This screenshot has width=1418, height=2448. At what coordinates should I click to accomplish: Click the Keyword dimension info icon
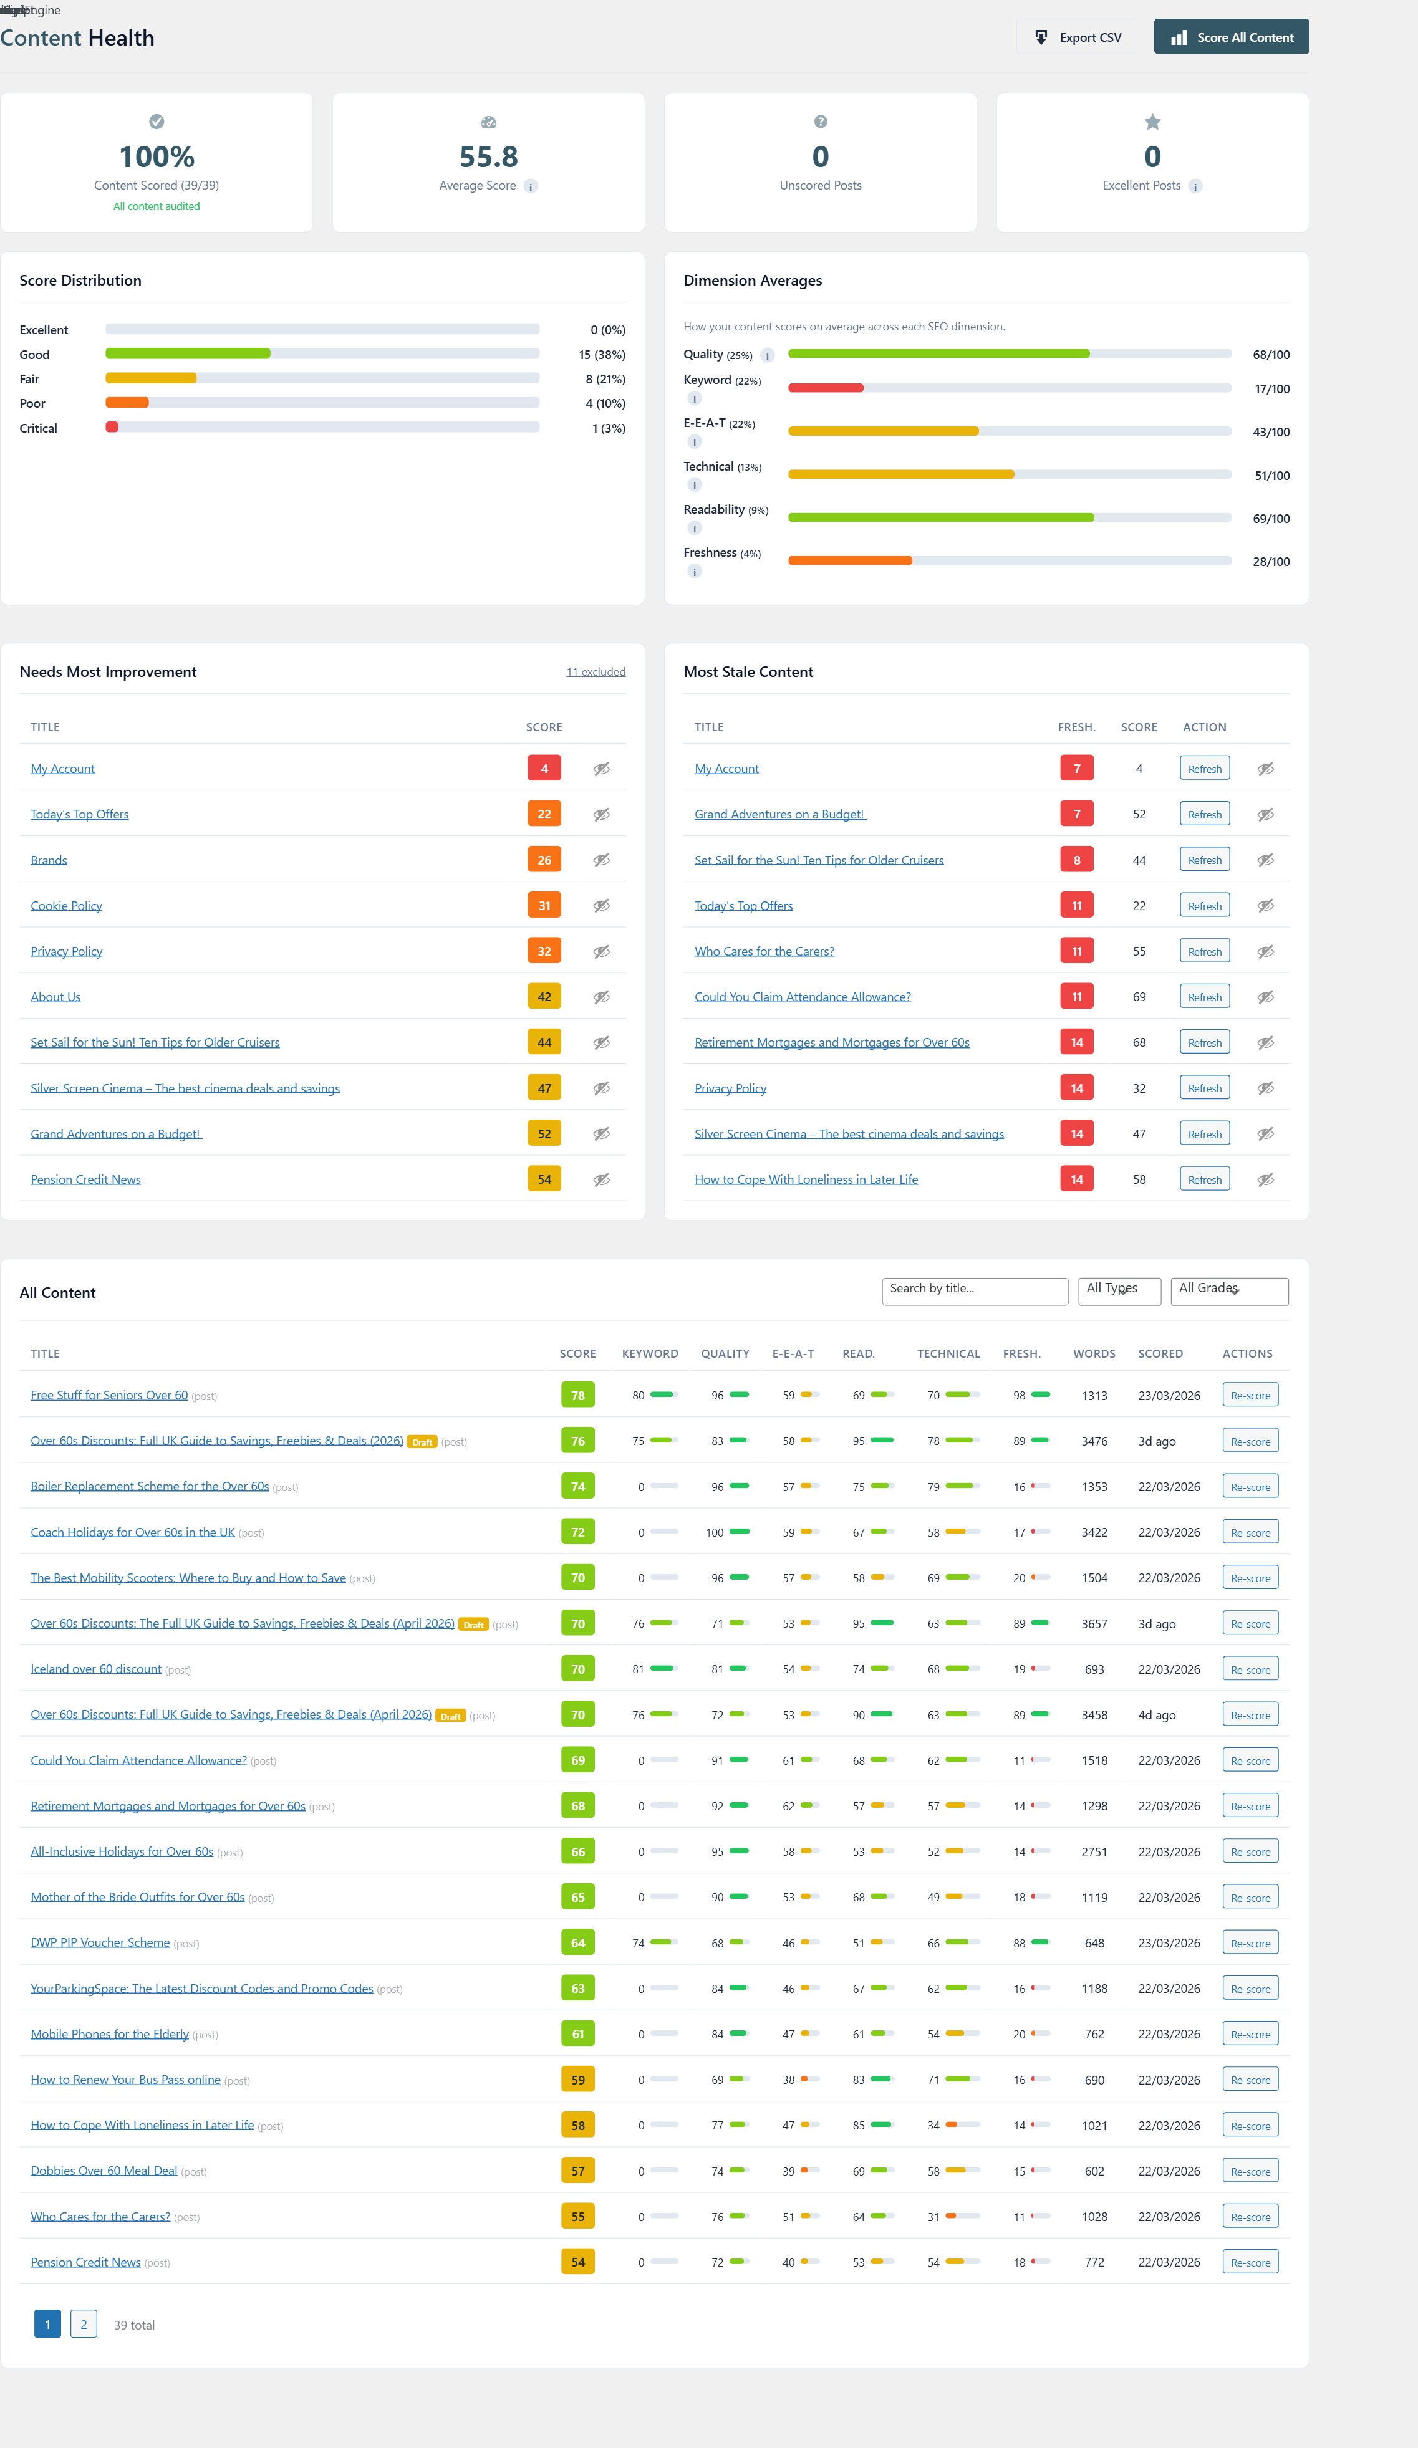tap(695, 400)
